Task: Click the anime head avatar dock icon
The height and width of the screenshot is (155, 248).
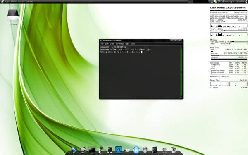Action: [145, 150]
